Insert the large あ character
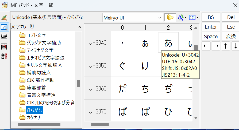The image size is (239, 130). (x=168, y=42)
